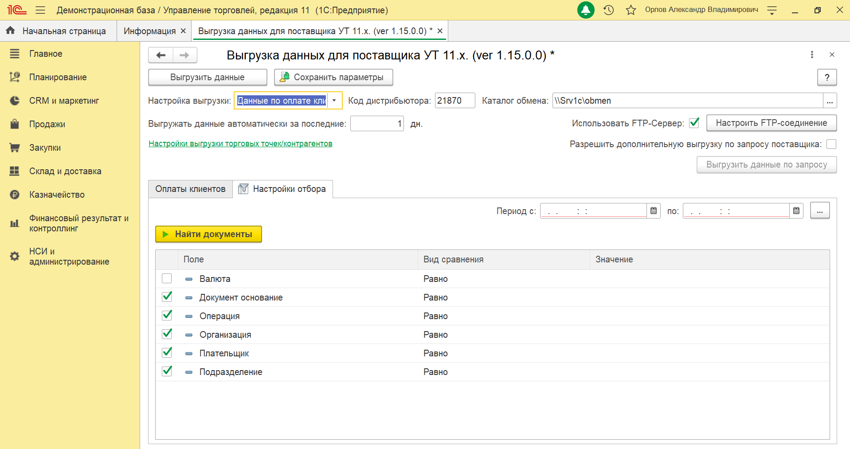Switch to Начальная страница tab
The height and width of the screenshot is (449, 850).
pyautogui.click(x=59, y=31)
